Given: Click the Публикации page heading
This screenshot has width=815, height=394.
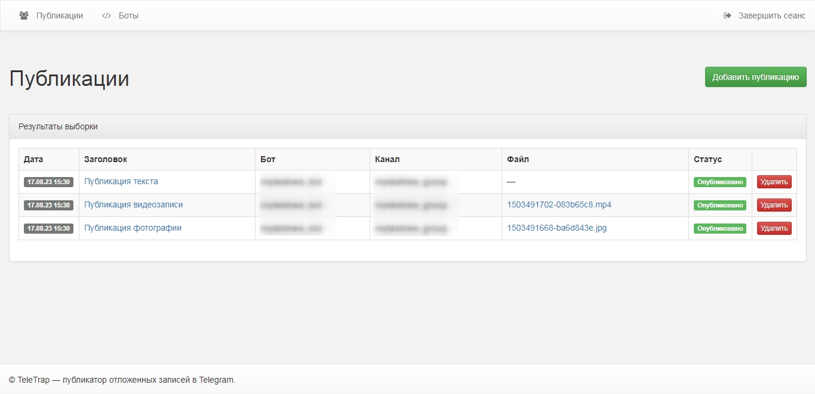Looking at the screenshot, I should [x=69, y=79].
